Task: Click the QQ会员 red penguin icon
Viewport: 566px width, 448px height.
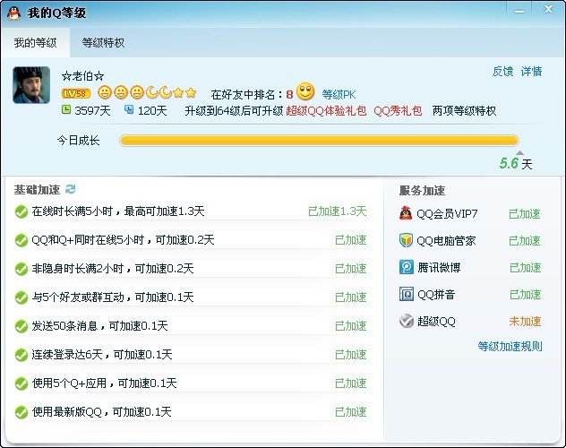Action: tap(406, 213)
